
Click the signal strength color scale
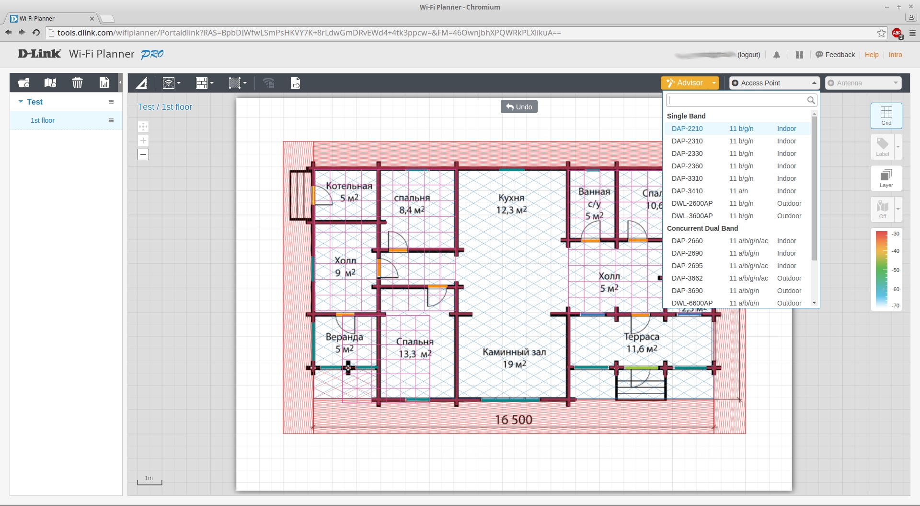point(882,269)
